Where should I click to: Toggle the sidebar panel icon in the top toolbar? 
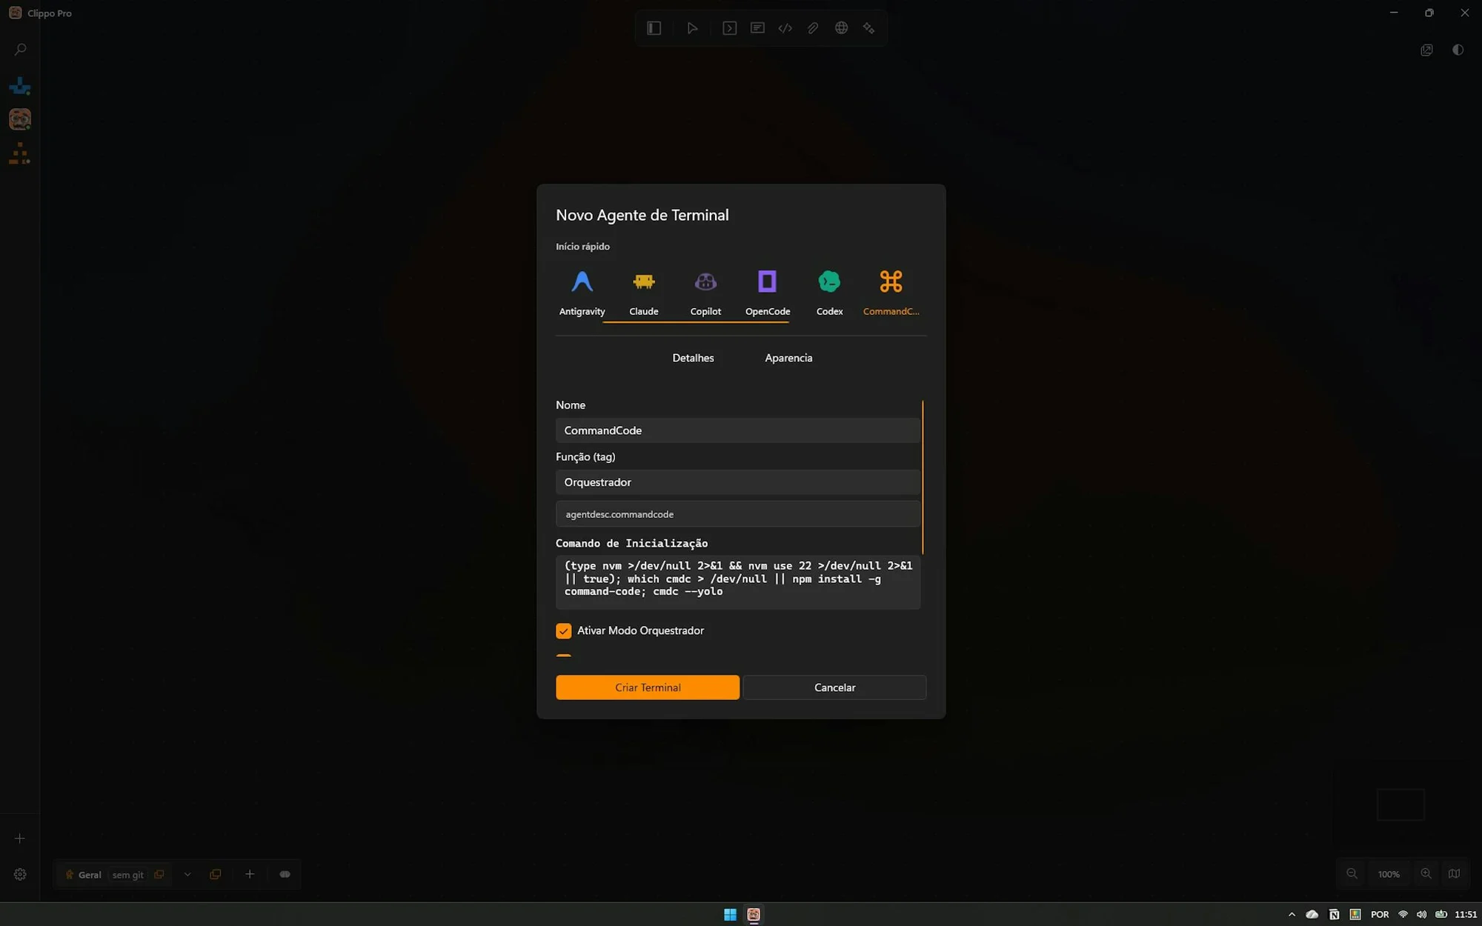coord(654,28)
